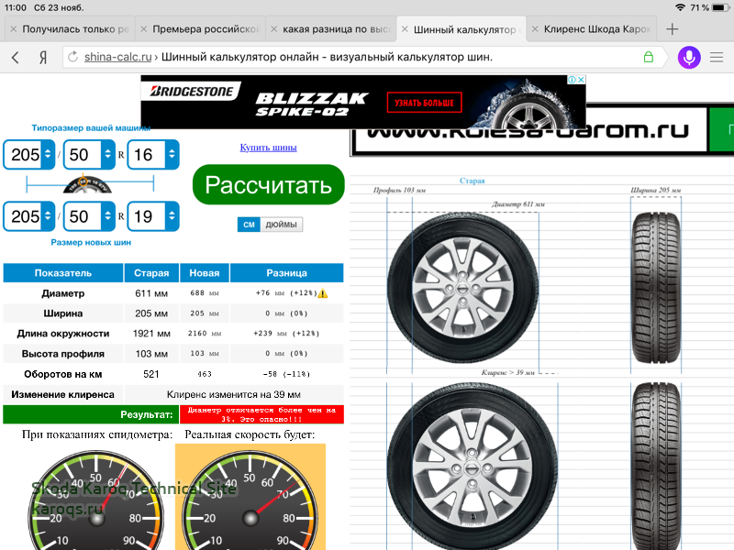Screen dimensions: 734x550
Task: Tap the green secure lock icon
Action: [649, 57]
